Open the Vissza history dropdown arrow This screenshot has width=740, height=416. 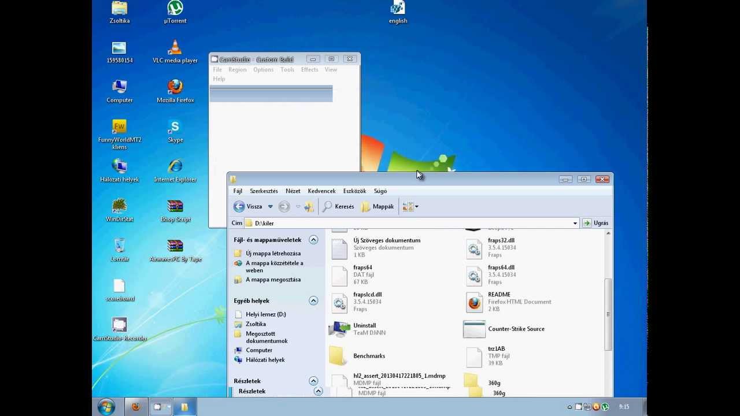[x=270, y=206]
